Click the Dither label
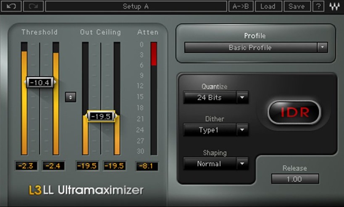This screenshot has width=344, height=207. coord(215,119)
